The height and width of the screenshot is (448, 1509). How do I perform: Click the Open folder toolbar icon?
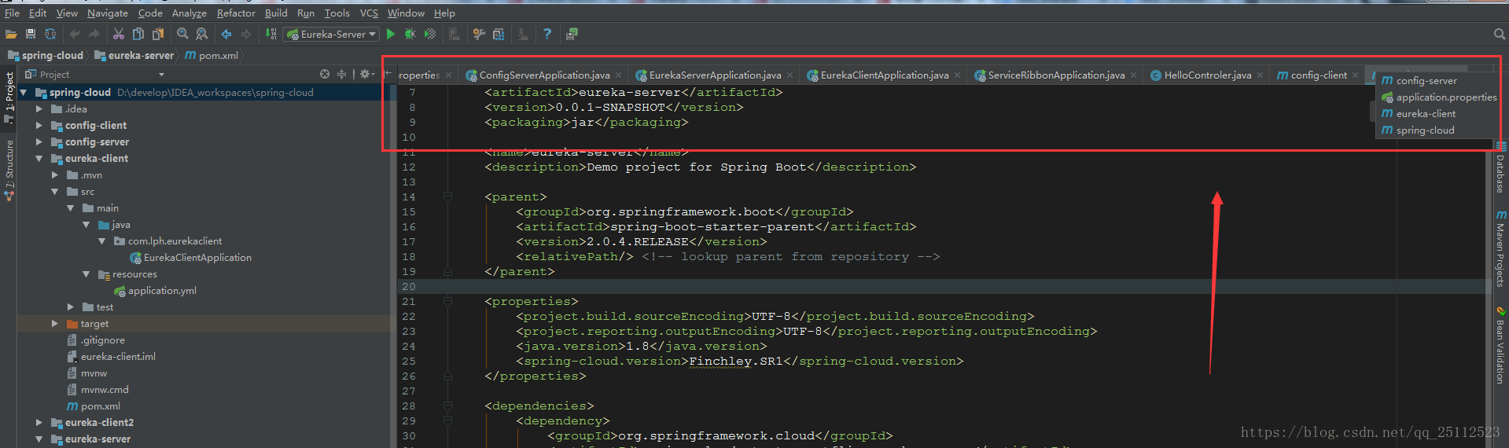pyautogui.click(x=11, y=34)
